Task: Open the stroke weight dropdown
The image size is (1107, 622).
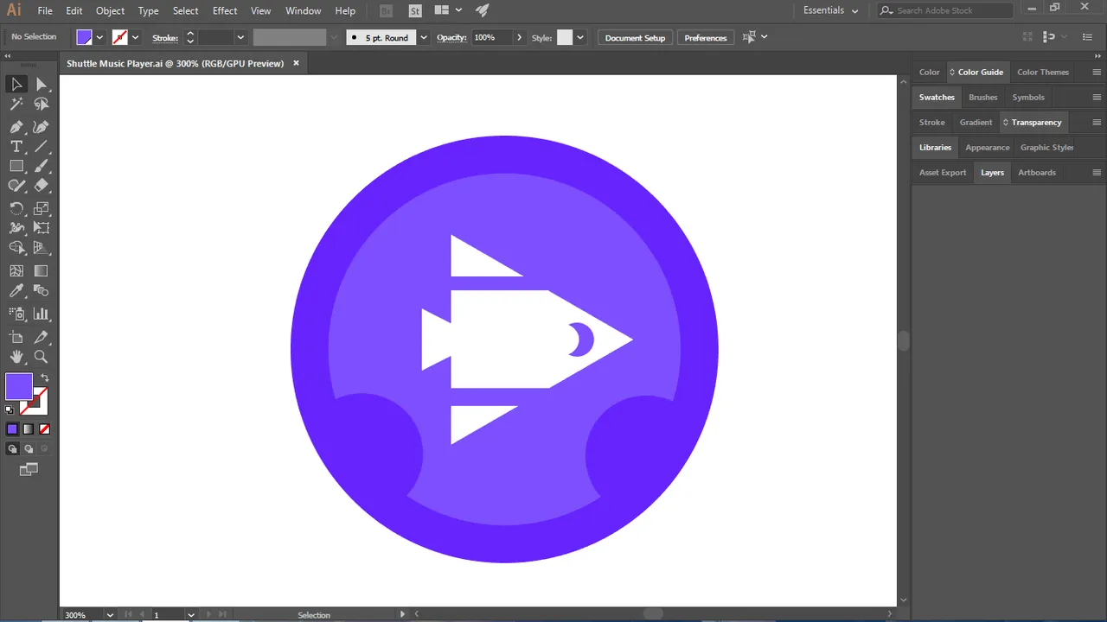Action: (x=240, y=37)
